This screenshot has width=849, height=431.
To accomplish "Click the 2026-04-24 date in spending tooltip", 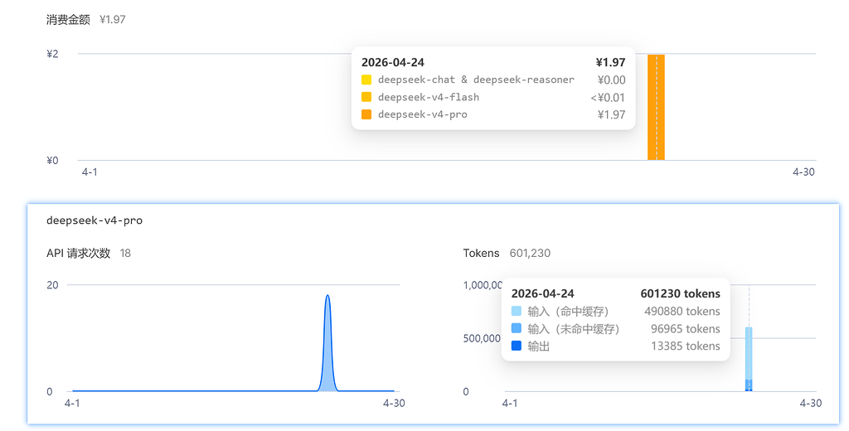I will click(392, 62).
